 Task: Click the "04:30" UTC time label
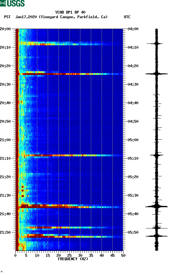(x=133, y=84)
